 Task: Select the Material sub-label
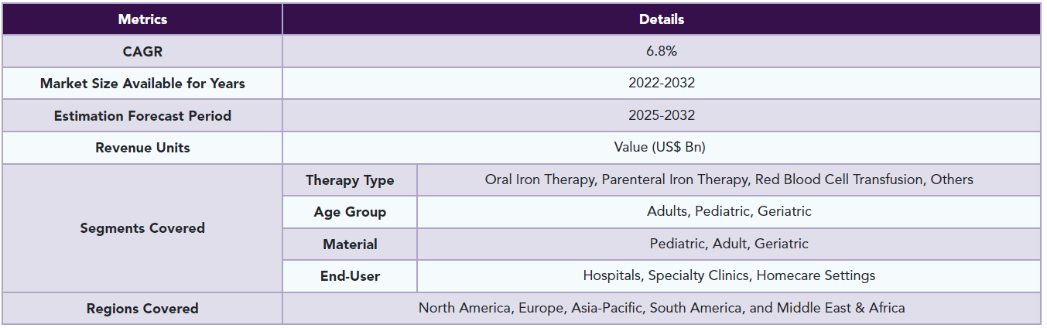coord(350,244)
